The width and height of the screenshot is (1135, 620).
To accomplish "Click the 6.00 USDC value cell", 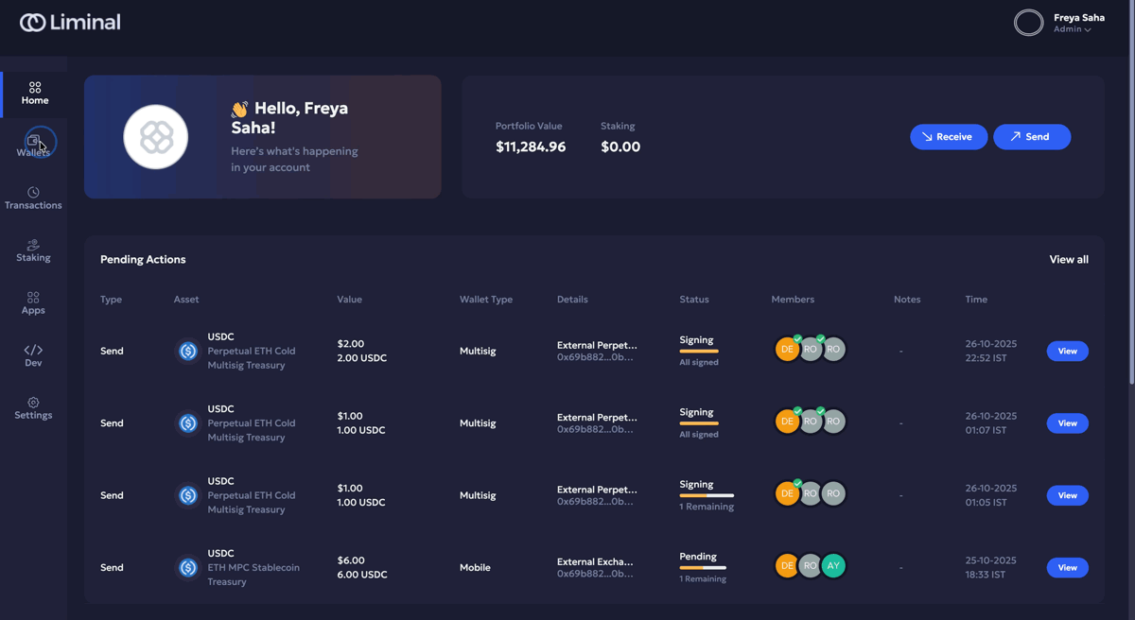I will 361,575.
